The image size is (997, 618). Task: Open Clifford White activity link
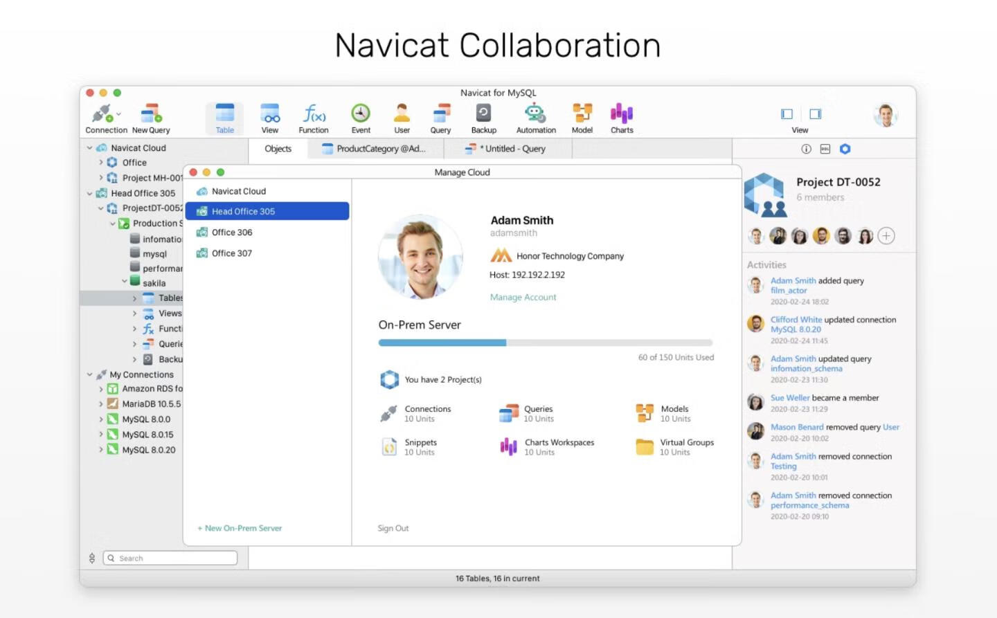(x=796, y=320)
